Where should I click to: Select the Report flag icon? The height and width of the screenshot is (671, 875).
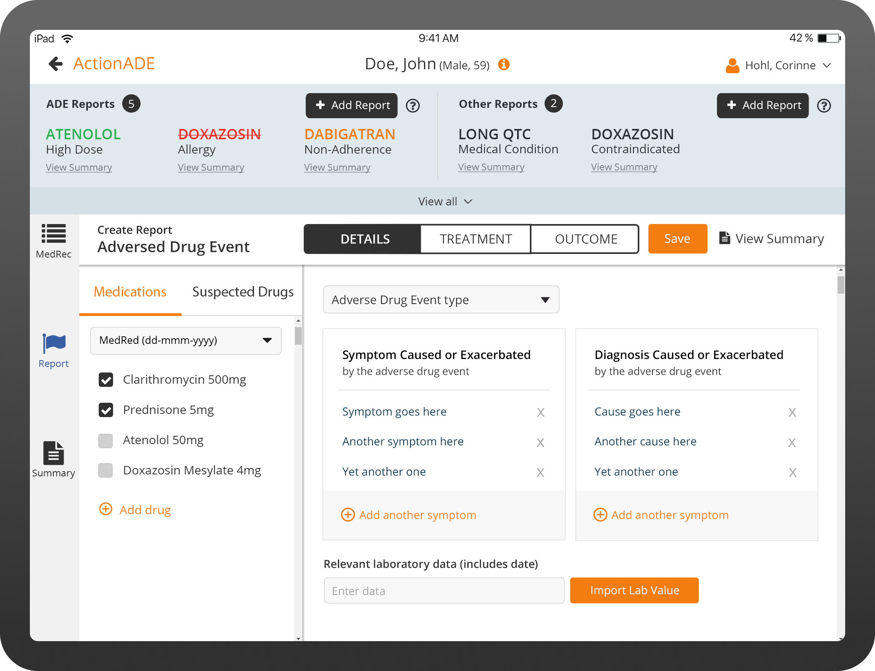pos(53,343)
